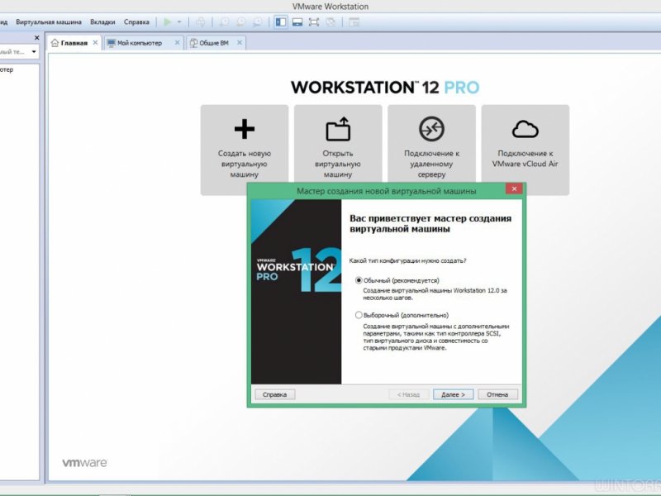Click the Отмена button
The height and width of the screenshot is (496, 661).
[x=497, y=394]
